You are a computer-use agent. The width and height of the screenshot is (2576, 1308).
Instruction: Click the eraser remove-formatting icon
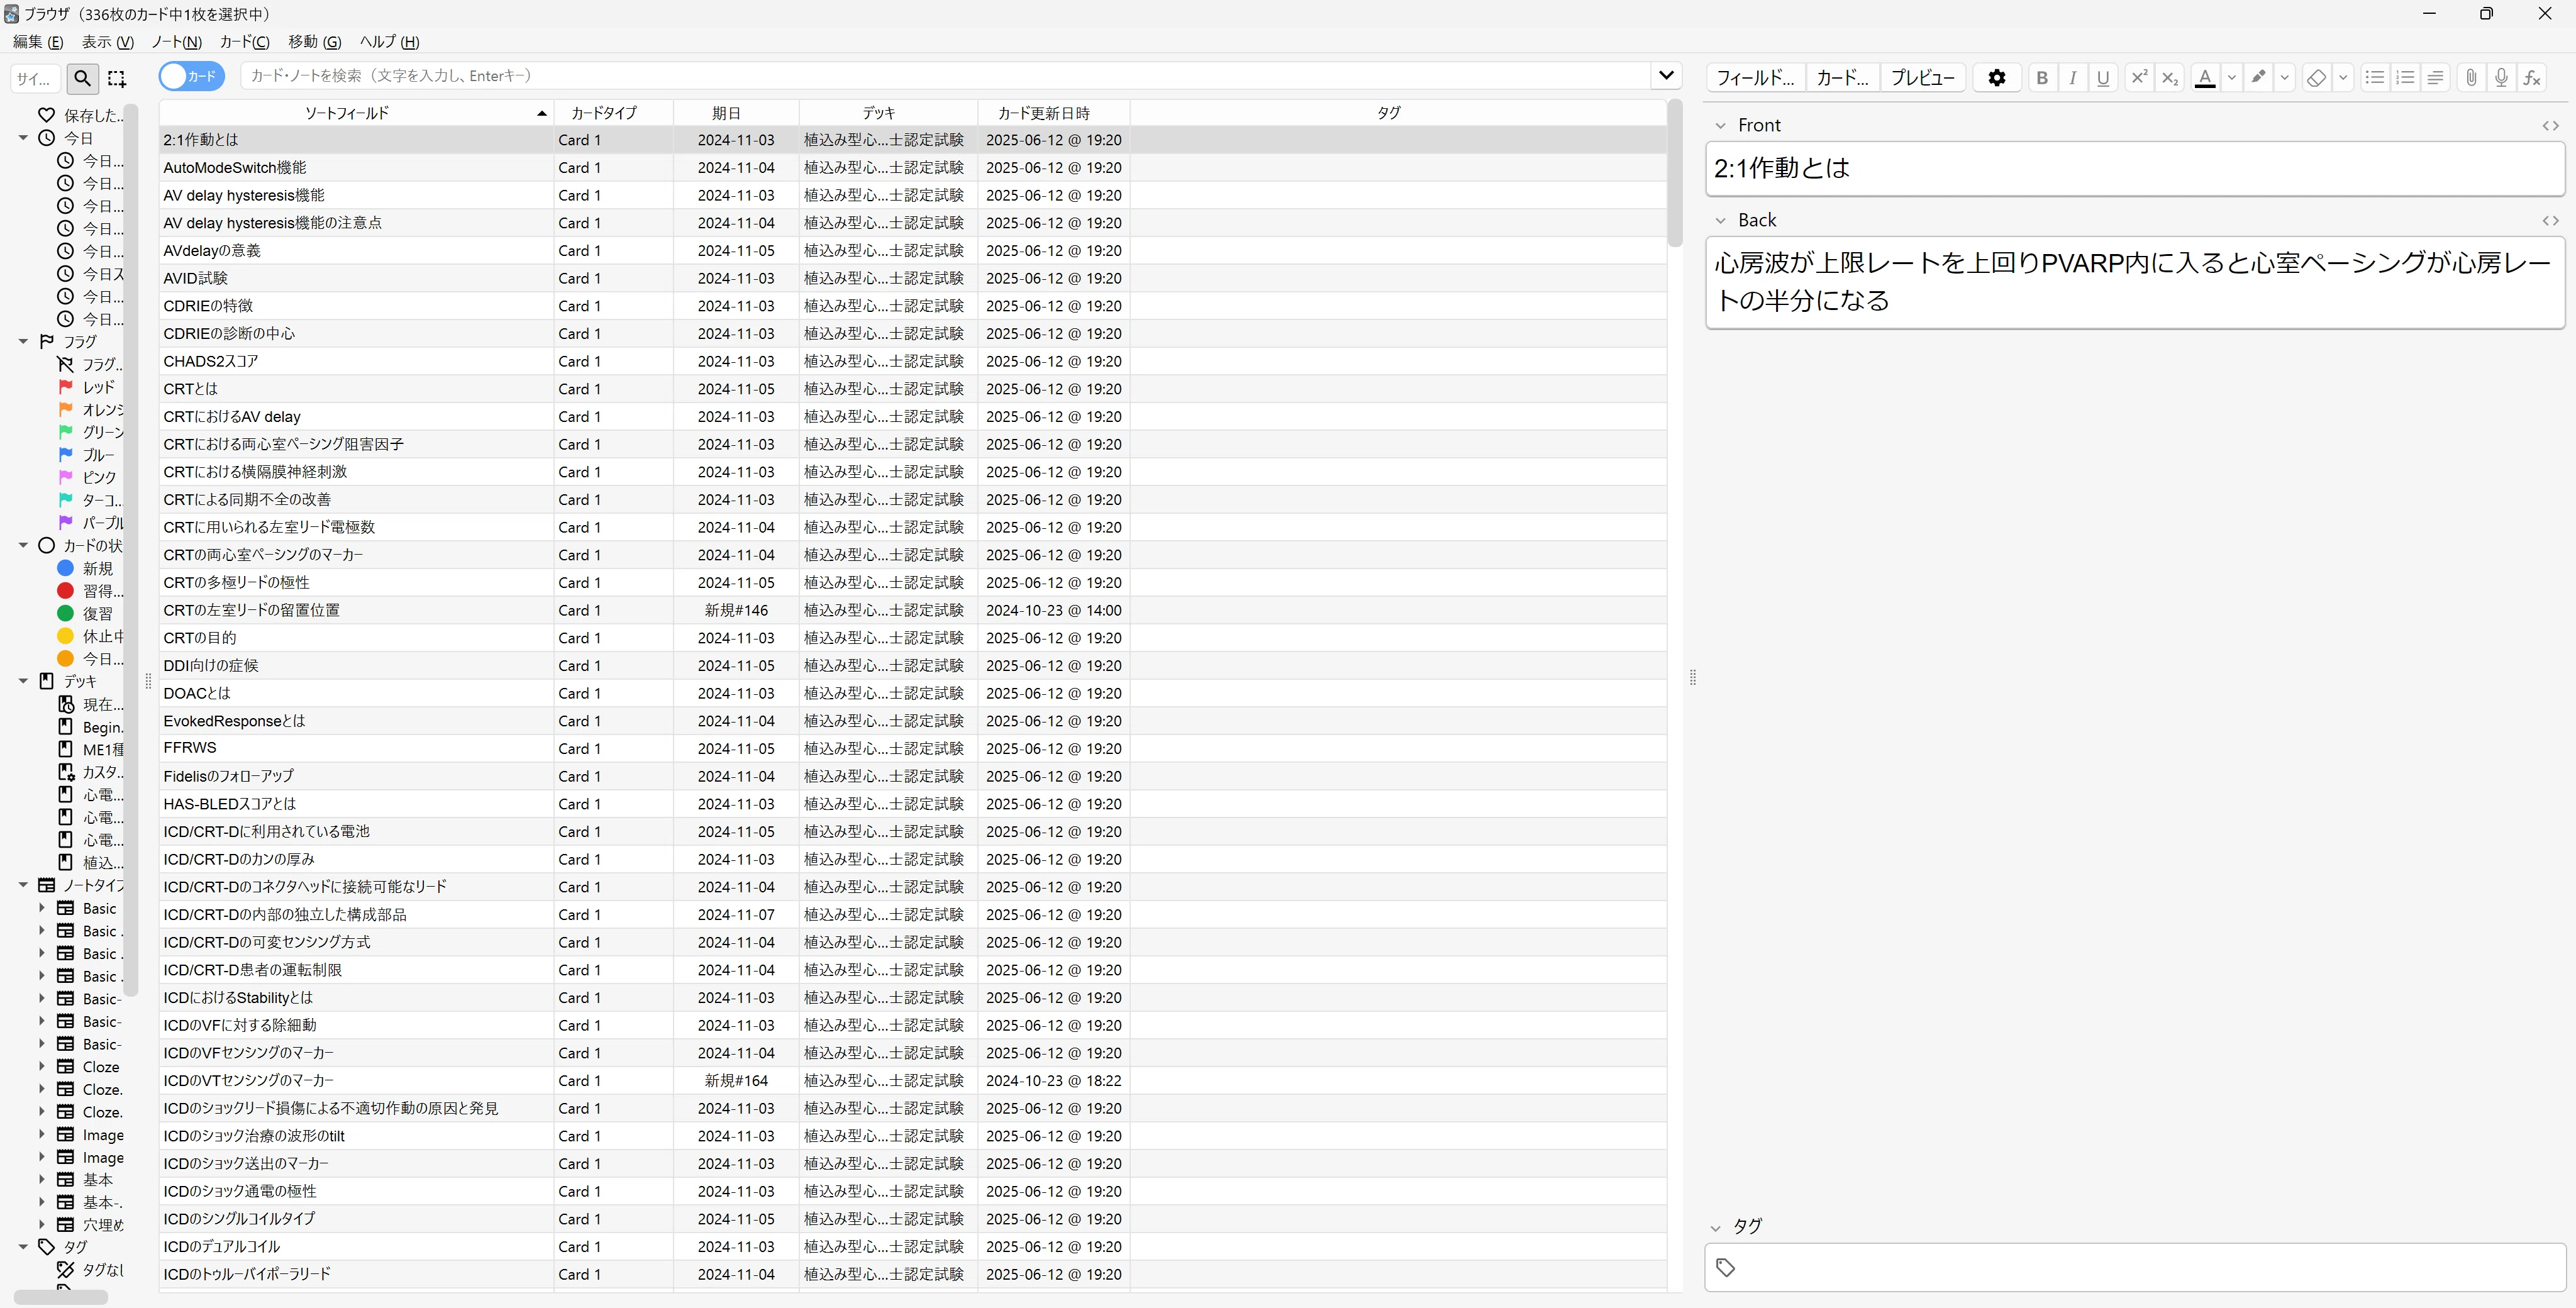click(2316, 77)
